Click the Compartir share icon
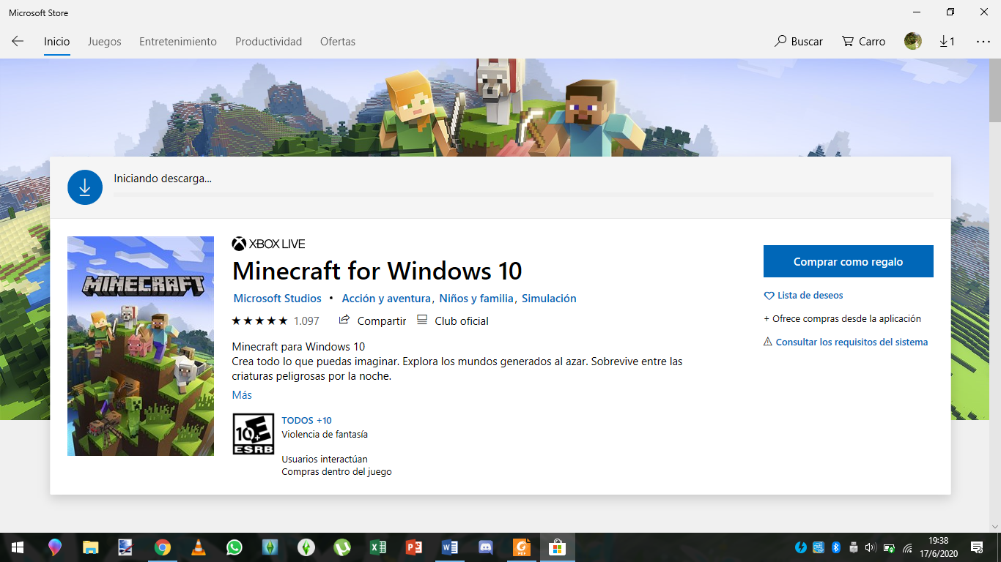Image resolution: width=1001 pixels, height=562 pixels. 372,321
